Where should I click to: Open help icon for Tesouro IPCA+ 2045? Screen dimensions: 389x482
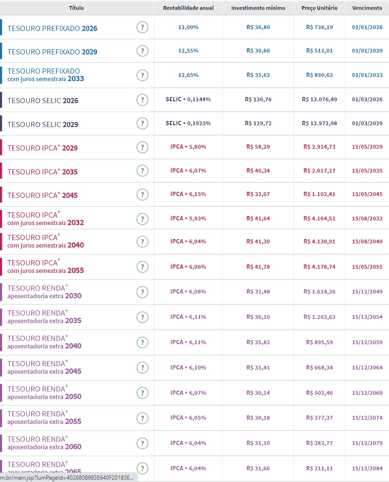[x=142, y=195]
